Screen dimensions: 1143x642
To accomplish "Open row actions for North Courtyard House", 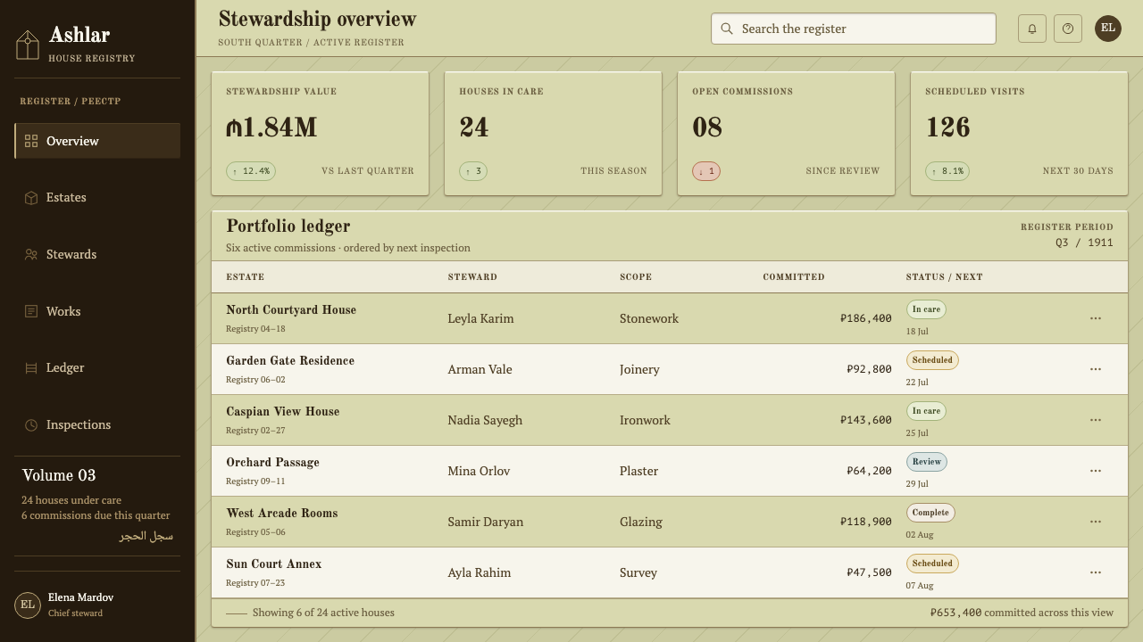I will pos(1096,318).
